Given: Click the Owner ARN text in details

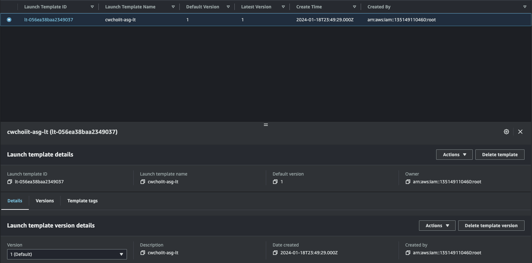Looking at the screenshot, I should [447, 182].
